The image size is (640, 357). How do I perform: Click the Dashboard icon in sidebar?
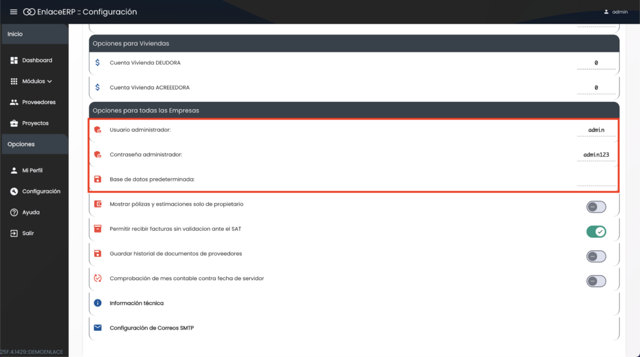[x=14, y=61]
